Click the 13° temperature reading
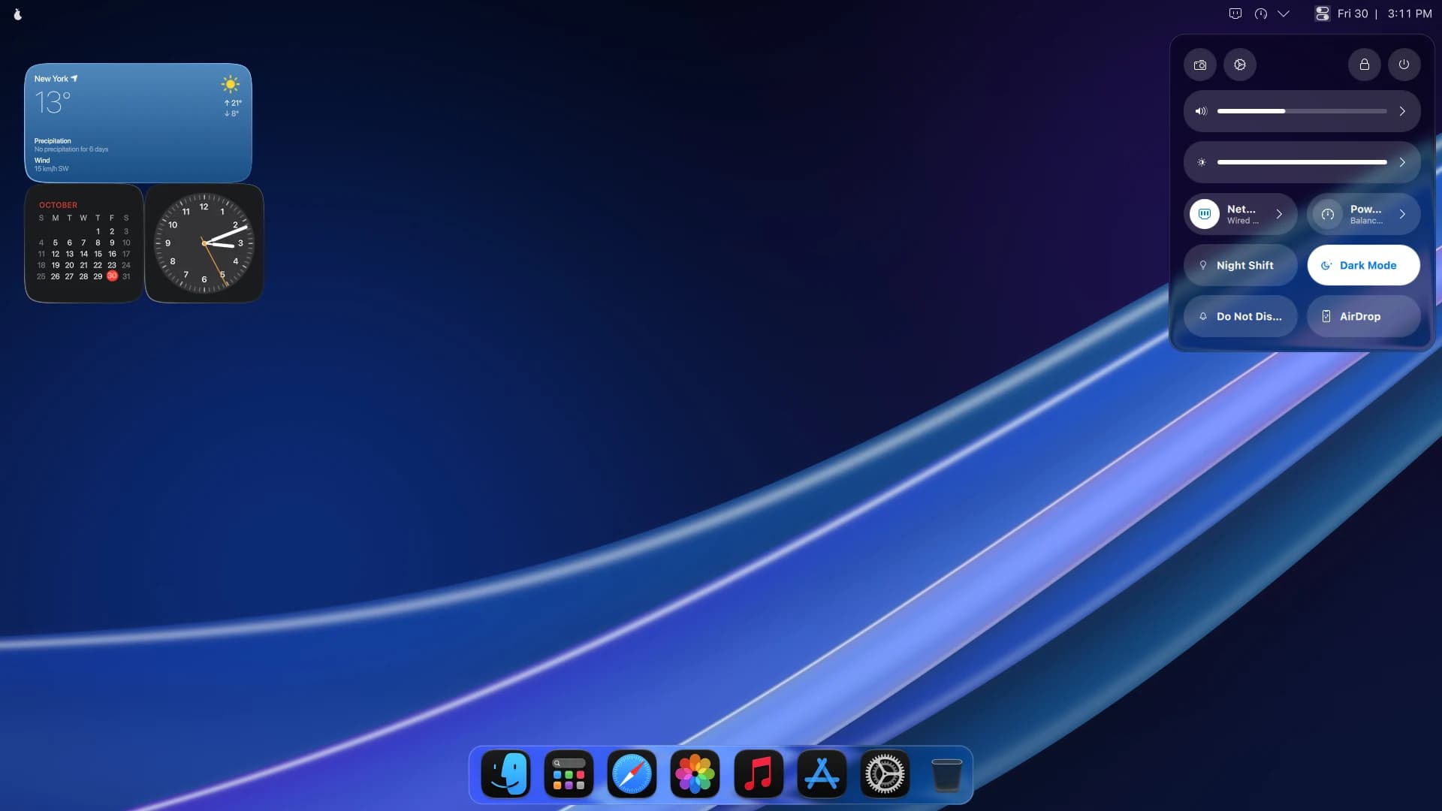This screenshot has height=811, width=1442. click(x=53, y=102)
